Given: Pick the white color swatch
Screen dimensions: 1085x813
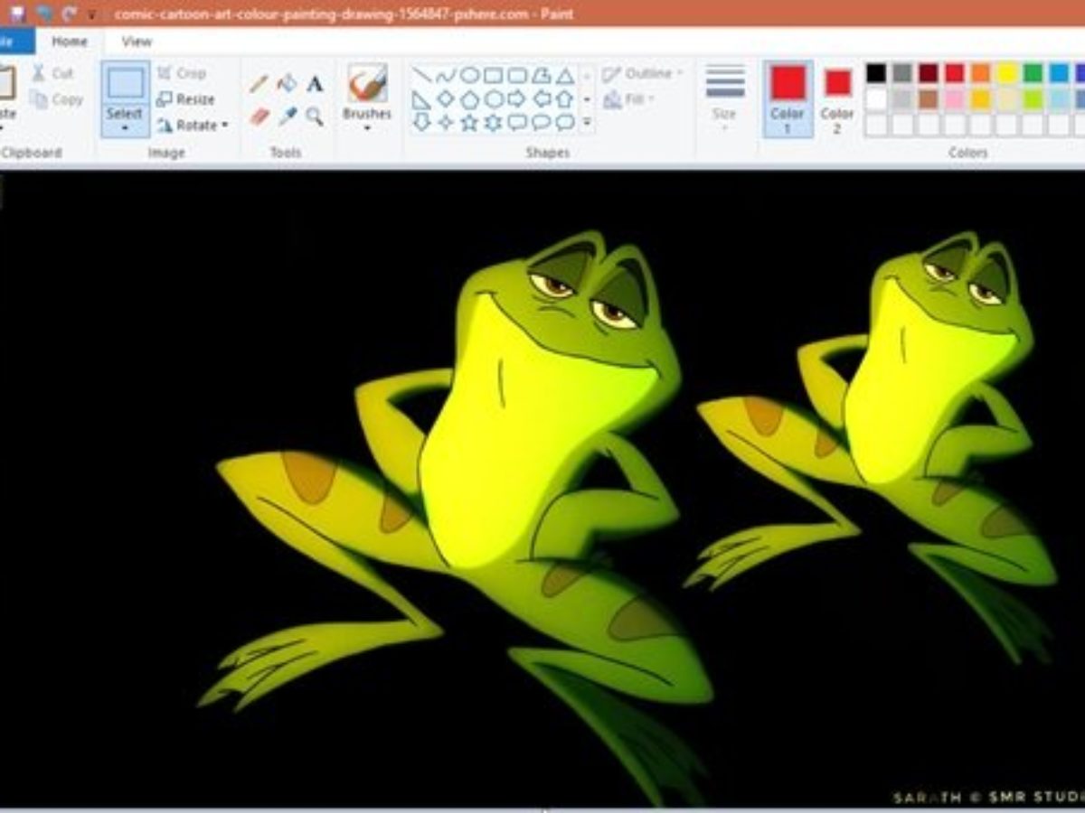Looking at the screenshot, I should pyautogui.click(x=876, y=99).
